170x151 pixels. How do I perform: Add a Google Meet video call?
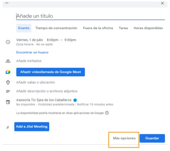51,72
